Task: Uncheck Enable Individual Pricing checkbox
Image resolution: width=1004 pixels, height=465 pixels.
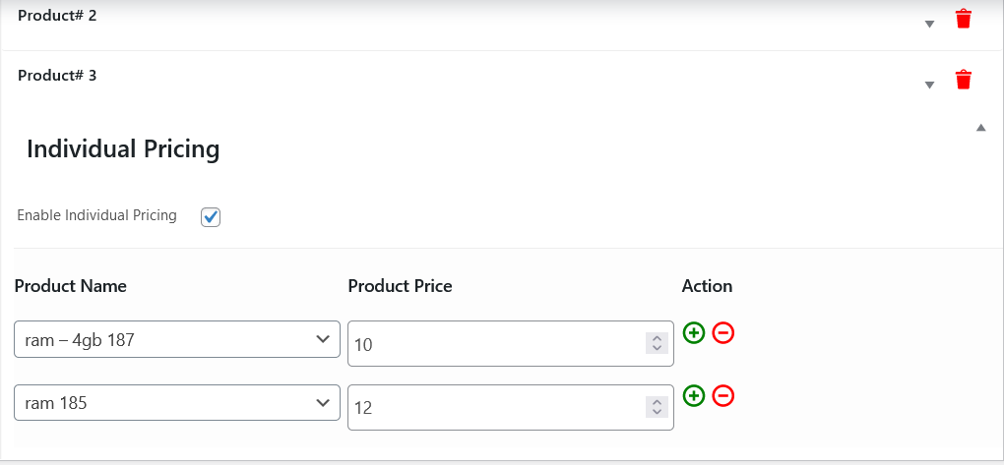Action: click(x=211, y=216)
